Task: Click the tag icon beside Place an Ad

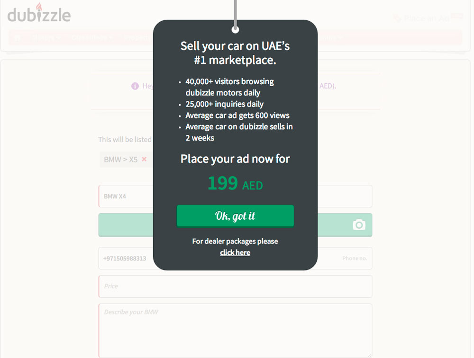Action: [397, 18]
